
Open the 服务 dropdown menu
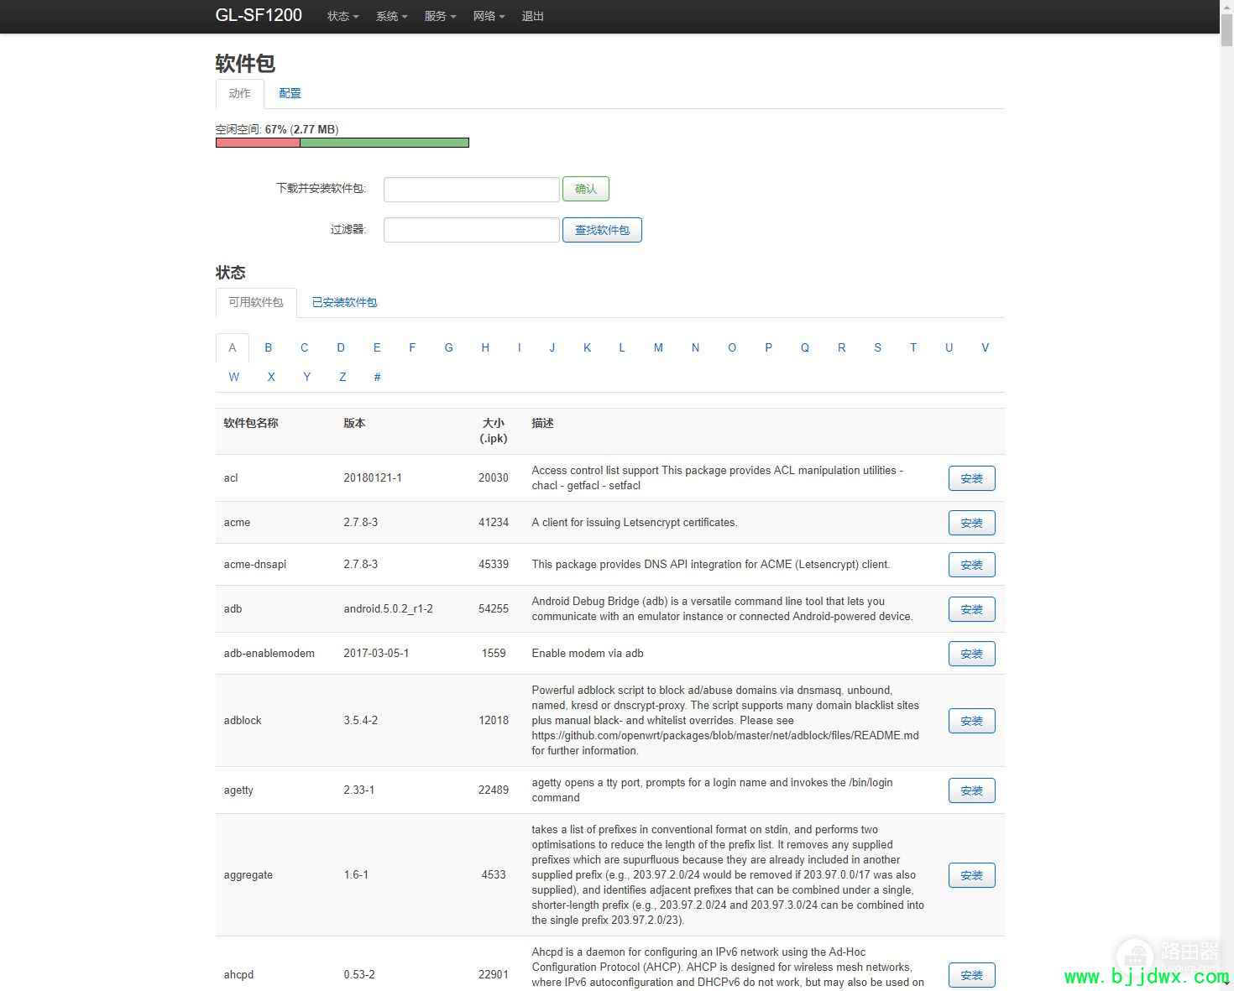coord(440,16)
